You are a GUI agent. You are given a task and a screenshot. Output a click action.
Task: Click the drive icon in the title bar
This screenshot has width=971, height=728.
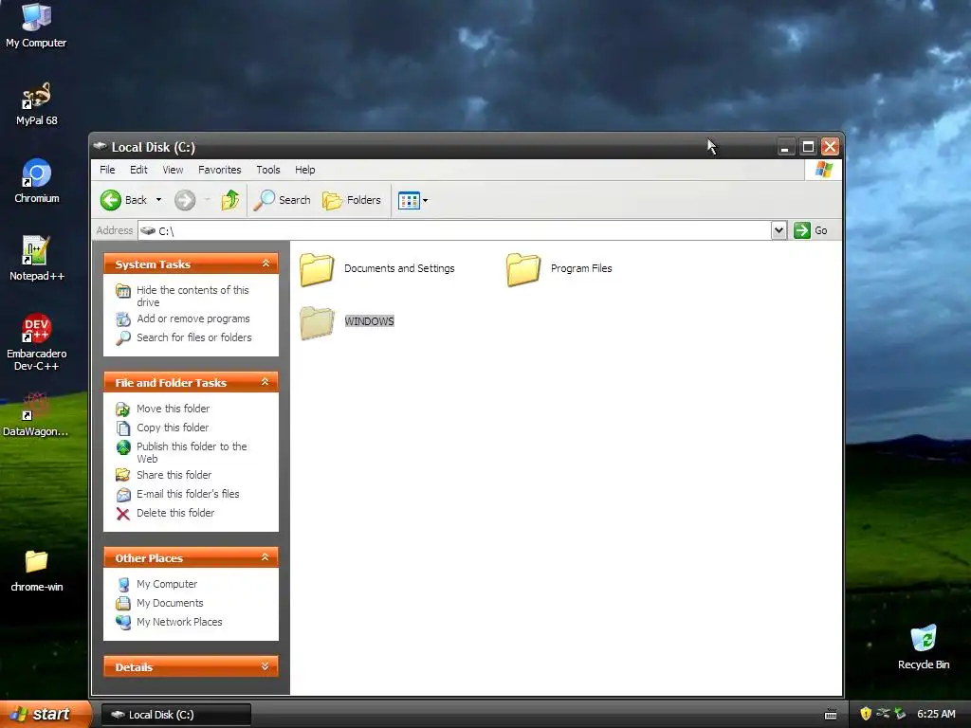click(x=100, y=147)
